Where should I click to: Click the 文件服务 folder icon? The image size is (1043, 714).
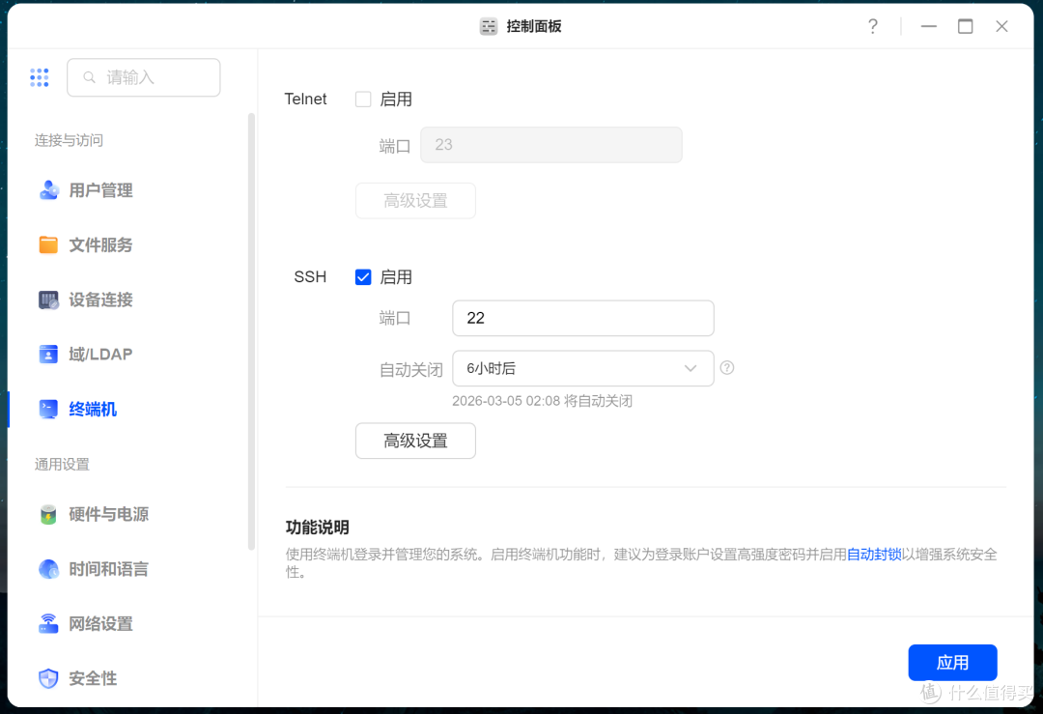point(48,244)
